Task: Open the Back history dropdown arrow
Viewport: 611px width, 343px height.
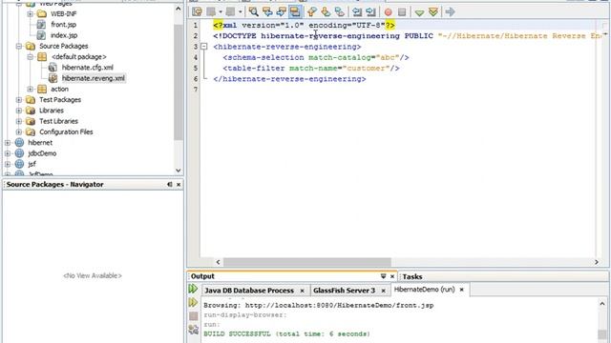Action: [x=221, y=12]
